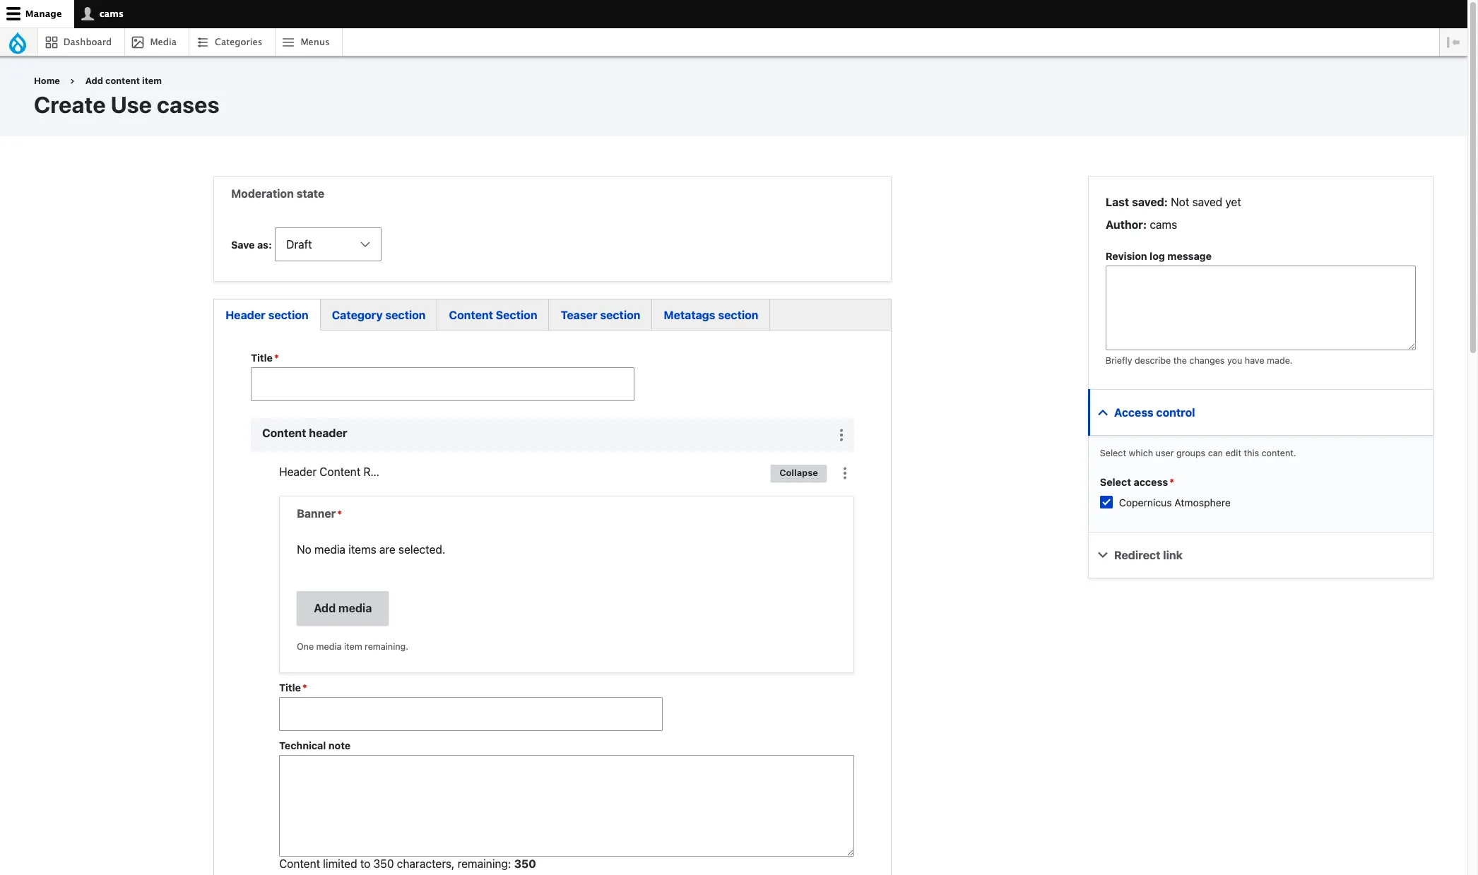Click the Categories list icon

tap(203, 42)
